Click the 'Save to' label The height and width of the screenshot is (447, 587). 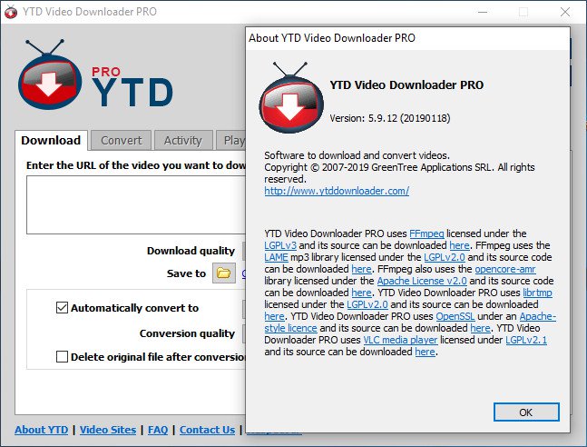186,273
